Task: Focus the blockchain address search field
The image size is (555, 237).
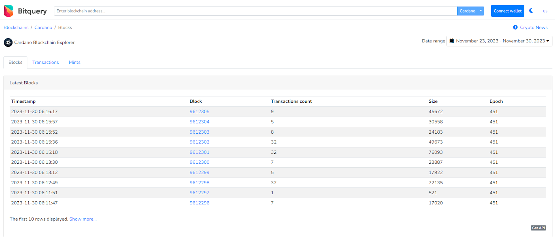Action: (255, 11)
